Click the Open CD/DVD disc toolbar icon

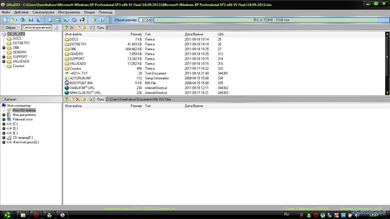(23, 20)
